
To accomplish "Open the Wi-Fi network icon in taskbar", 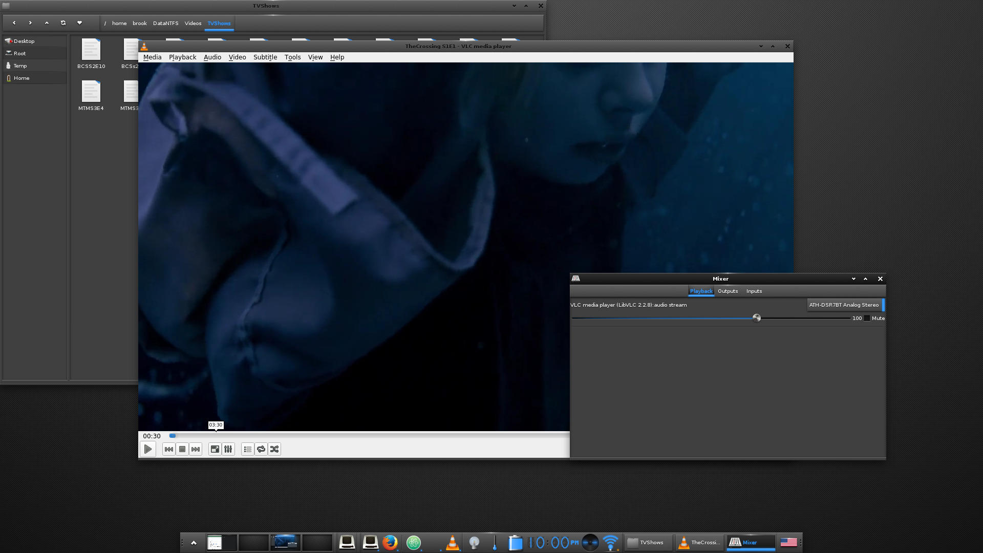I will [610, 542].
